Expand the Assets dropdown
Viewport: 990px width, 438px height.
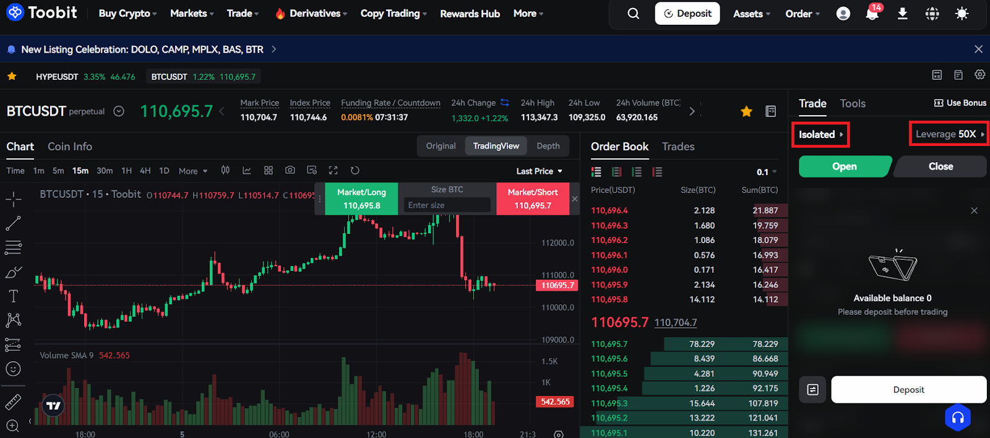click(x=752, y=14)
